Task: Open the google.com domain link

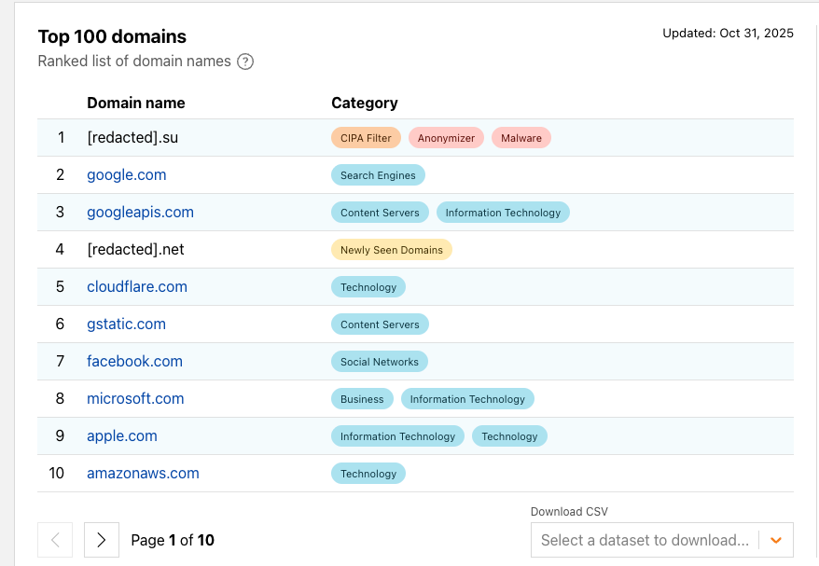Action: (x=127, y=174)
